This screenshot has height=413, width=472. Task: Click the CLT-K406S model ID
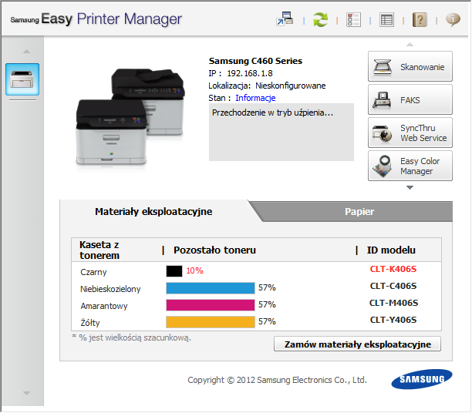pyautogui.click(x=393, y=269)
